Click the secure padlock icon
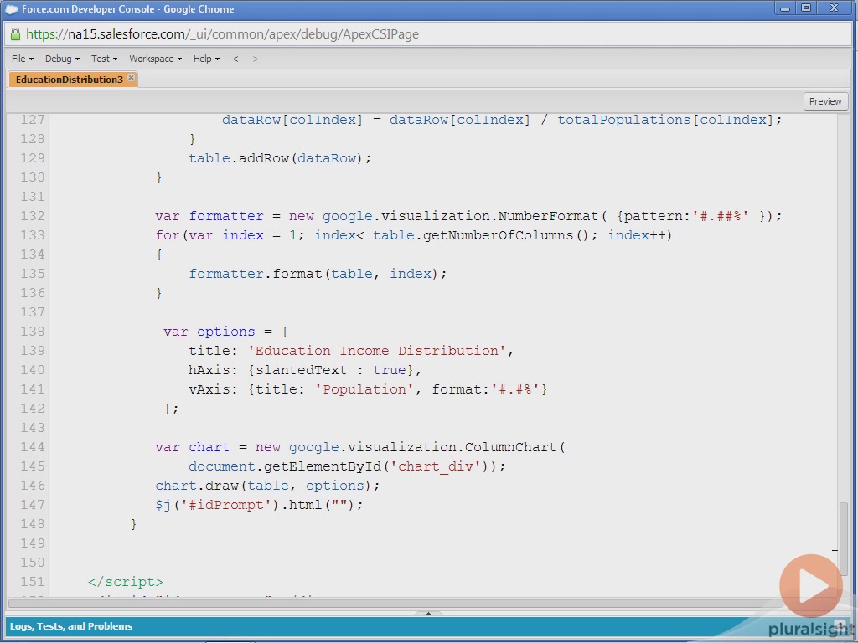Screen dimensions: 858x643 (15, 33)
